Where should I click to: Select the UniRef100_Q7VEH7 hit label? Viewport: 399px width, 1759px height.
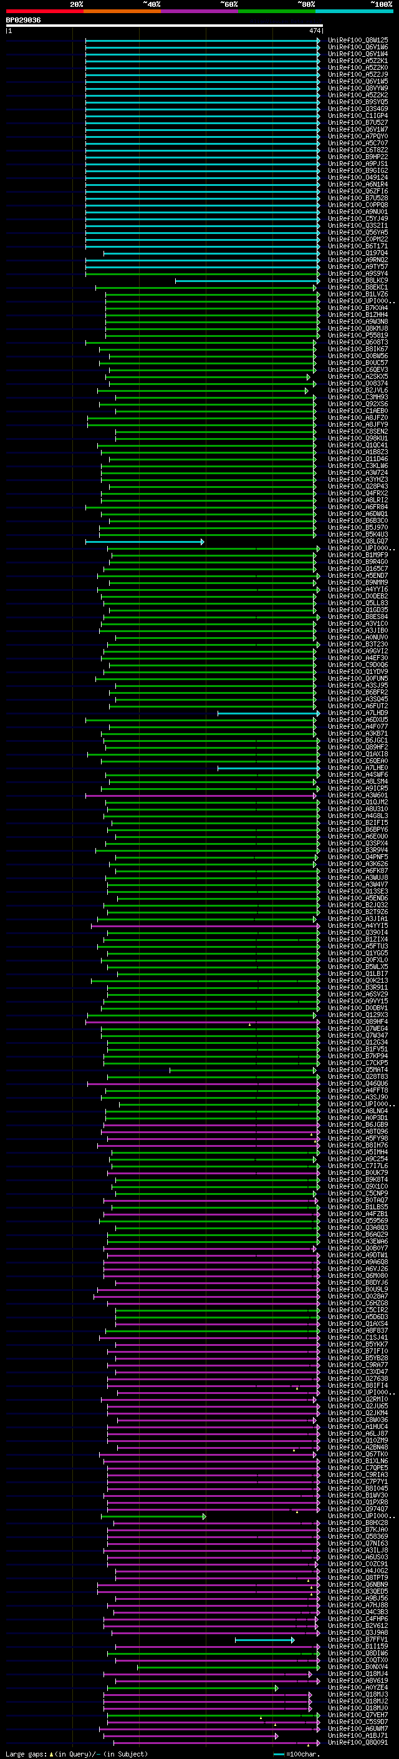pos(358,1715)
